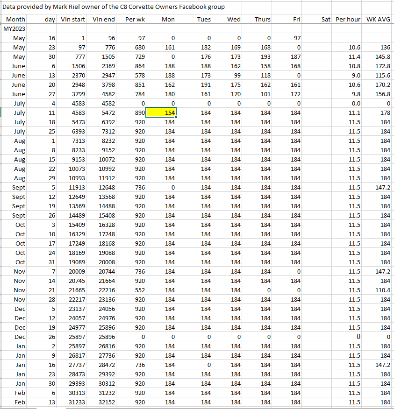Select the Vin end cell with 32152
This screenshot has height=409, width=394.
click(104, 402)
